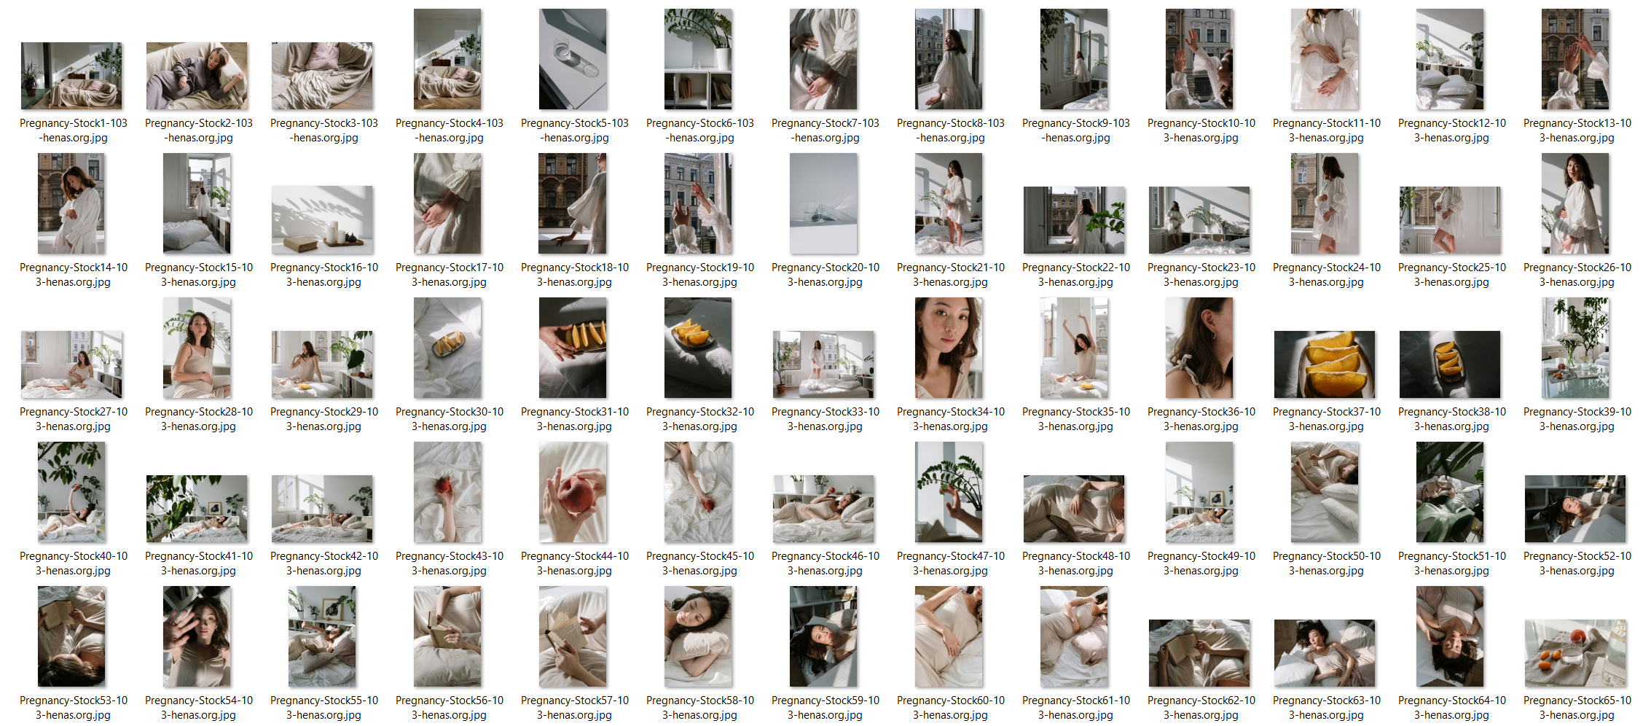The image size is (1643, 726).
Task: Click the file name Pregnancy-Stock24-103-henas.org.jpg
Action: click(1327, 275)
